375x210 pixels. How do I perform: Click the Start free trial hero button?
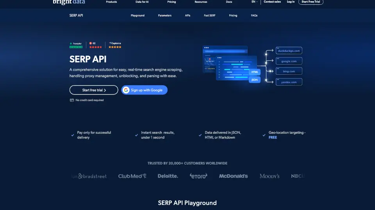tap(94, 90)
